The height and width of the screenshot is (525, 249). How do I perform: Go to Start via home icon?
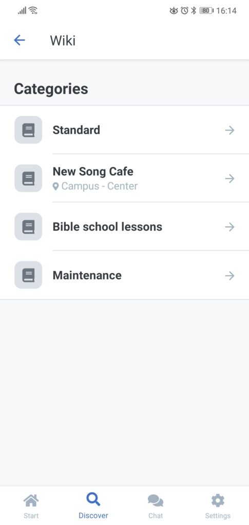click(31, 500)
